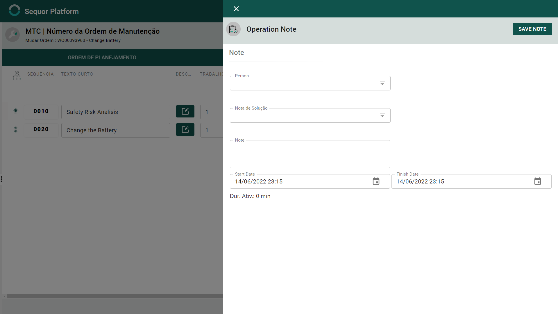Click the Texto Curto column header
The height and width of the screenshot is (314, 558).
click(77, 74)
